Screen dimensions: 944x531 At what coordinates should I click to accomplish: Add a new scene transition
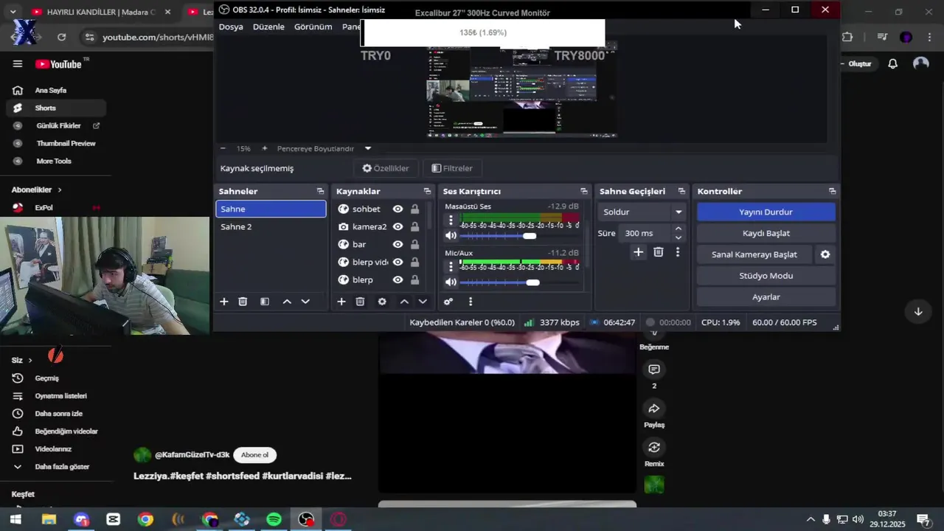[x=639, y=252]
